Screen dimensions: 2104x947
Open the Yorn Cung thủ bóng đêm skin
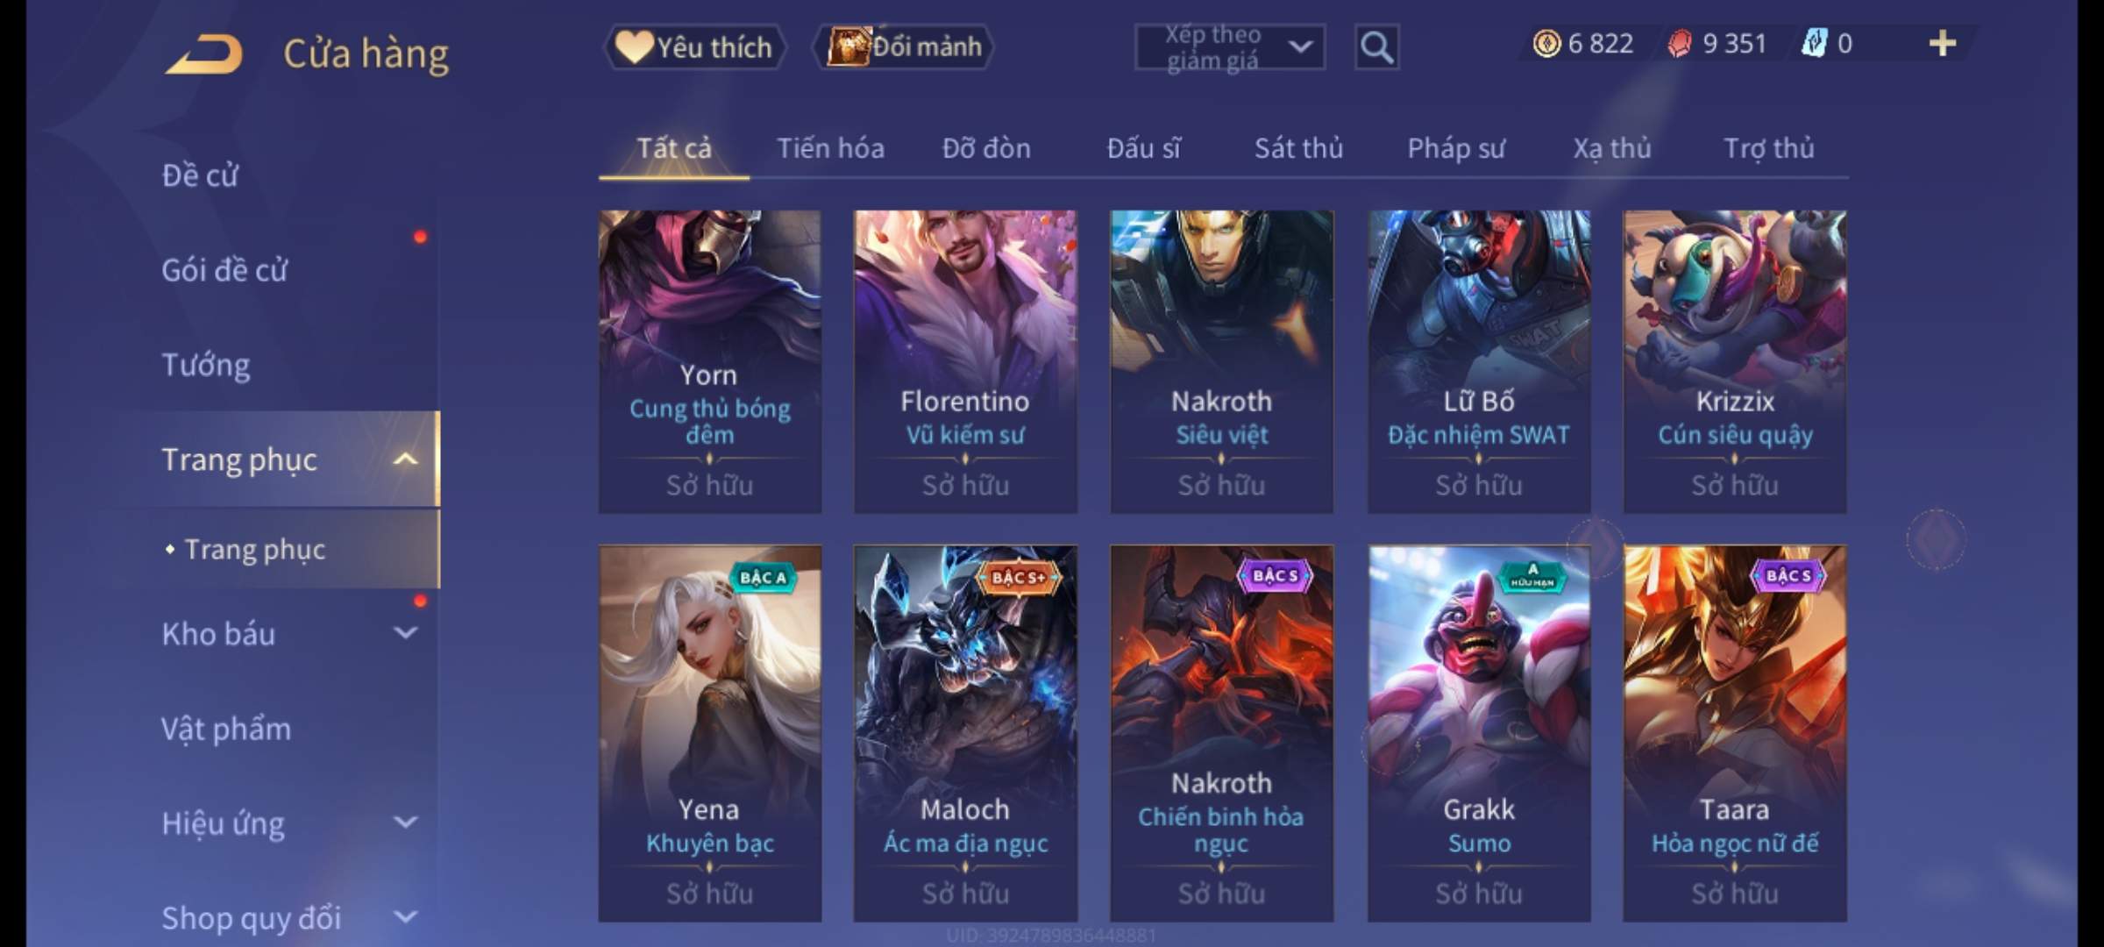click(710, 361)
